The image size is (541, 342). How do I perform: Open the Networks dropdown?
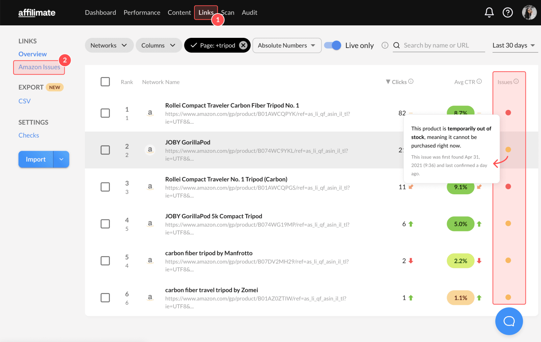click(x=109, y=45)
